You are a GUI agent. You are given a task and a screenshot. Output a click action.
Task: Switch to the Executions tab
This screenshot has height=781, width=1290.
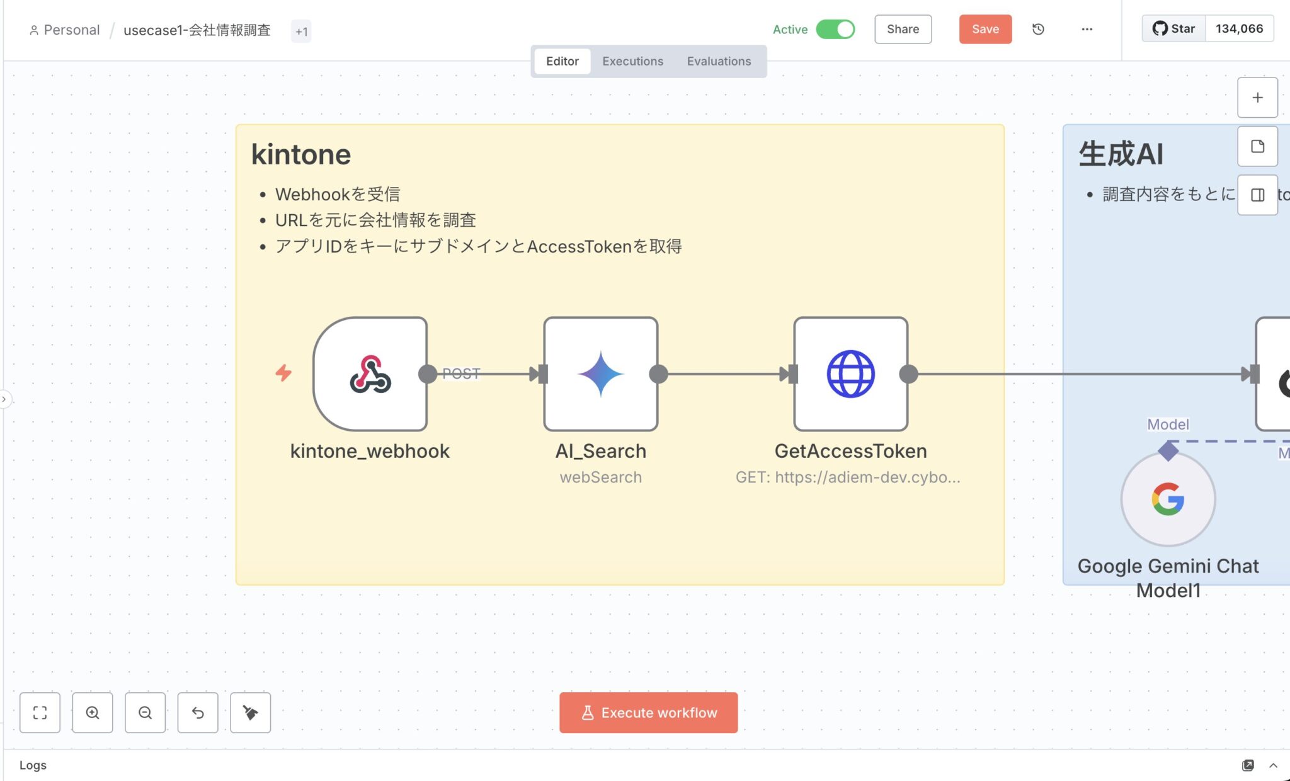pos(632,61)
